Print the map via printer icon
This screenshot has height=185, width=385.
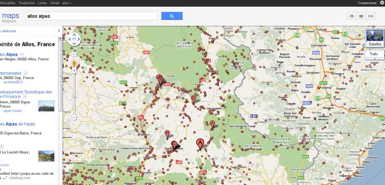coord(352,16)
